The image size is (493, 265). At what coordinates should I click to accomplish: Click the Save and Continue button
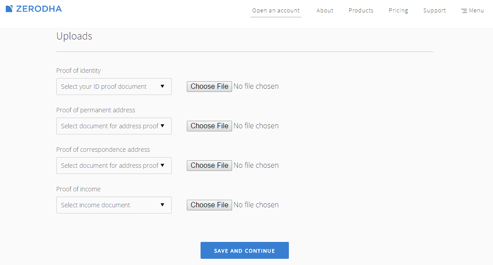(x=245, y=250)
